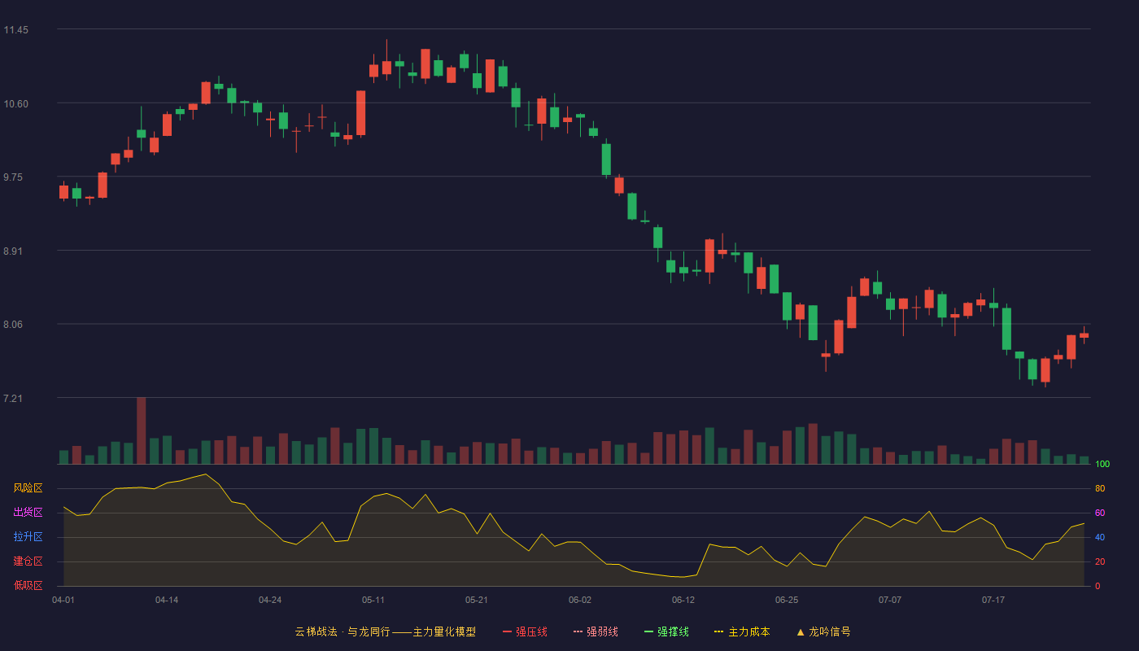Screen dimensions: 1139x651
Task: Select the 04-24 date label
Action: 270,600
